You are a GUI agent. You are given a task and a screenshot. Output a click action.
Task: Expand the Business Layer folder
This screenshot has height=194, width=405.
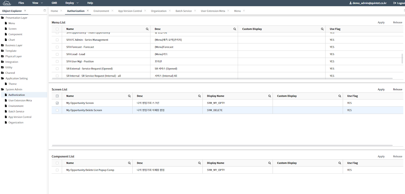(2, 45)
